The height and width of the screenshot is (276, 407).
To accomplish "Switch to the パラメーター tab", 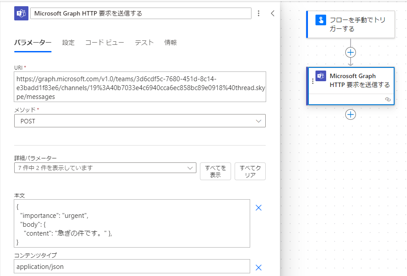I will [x=33, y=43].
